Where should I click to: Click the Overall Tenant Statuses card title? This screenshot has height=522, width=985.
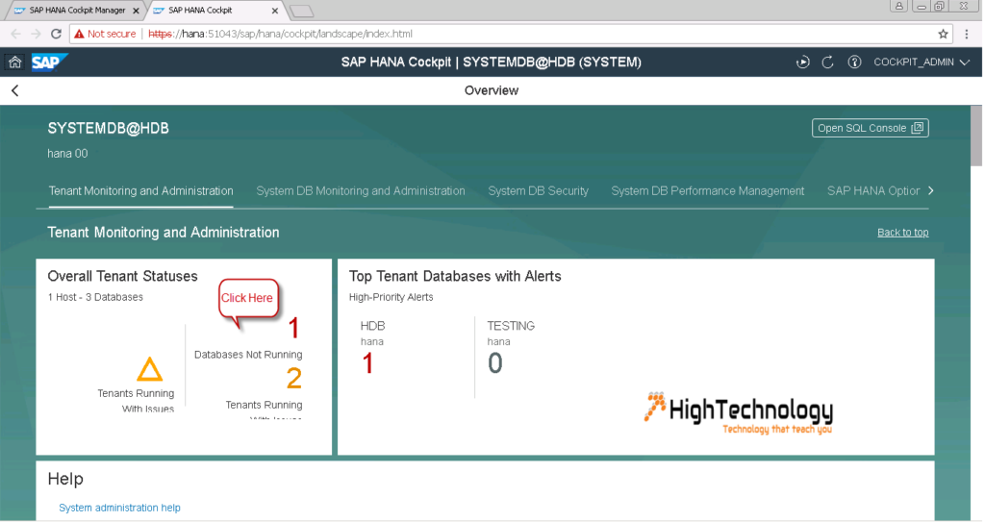(122, 277)
